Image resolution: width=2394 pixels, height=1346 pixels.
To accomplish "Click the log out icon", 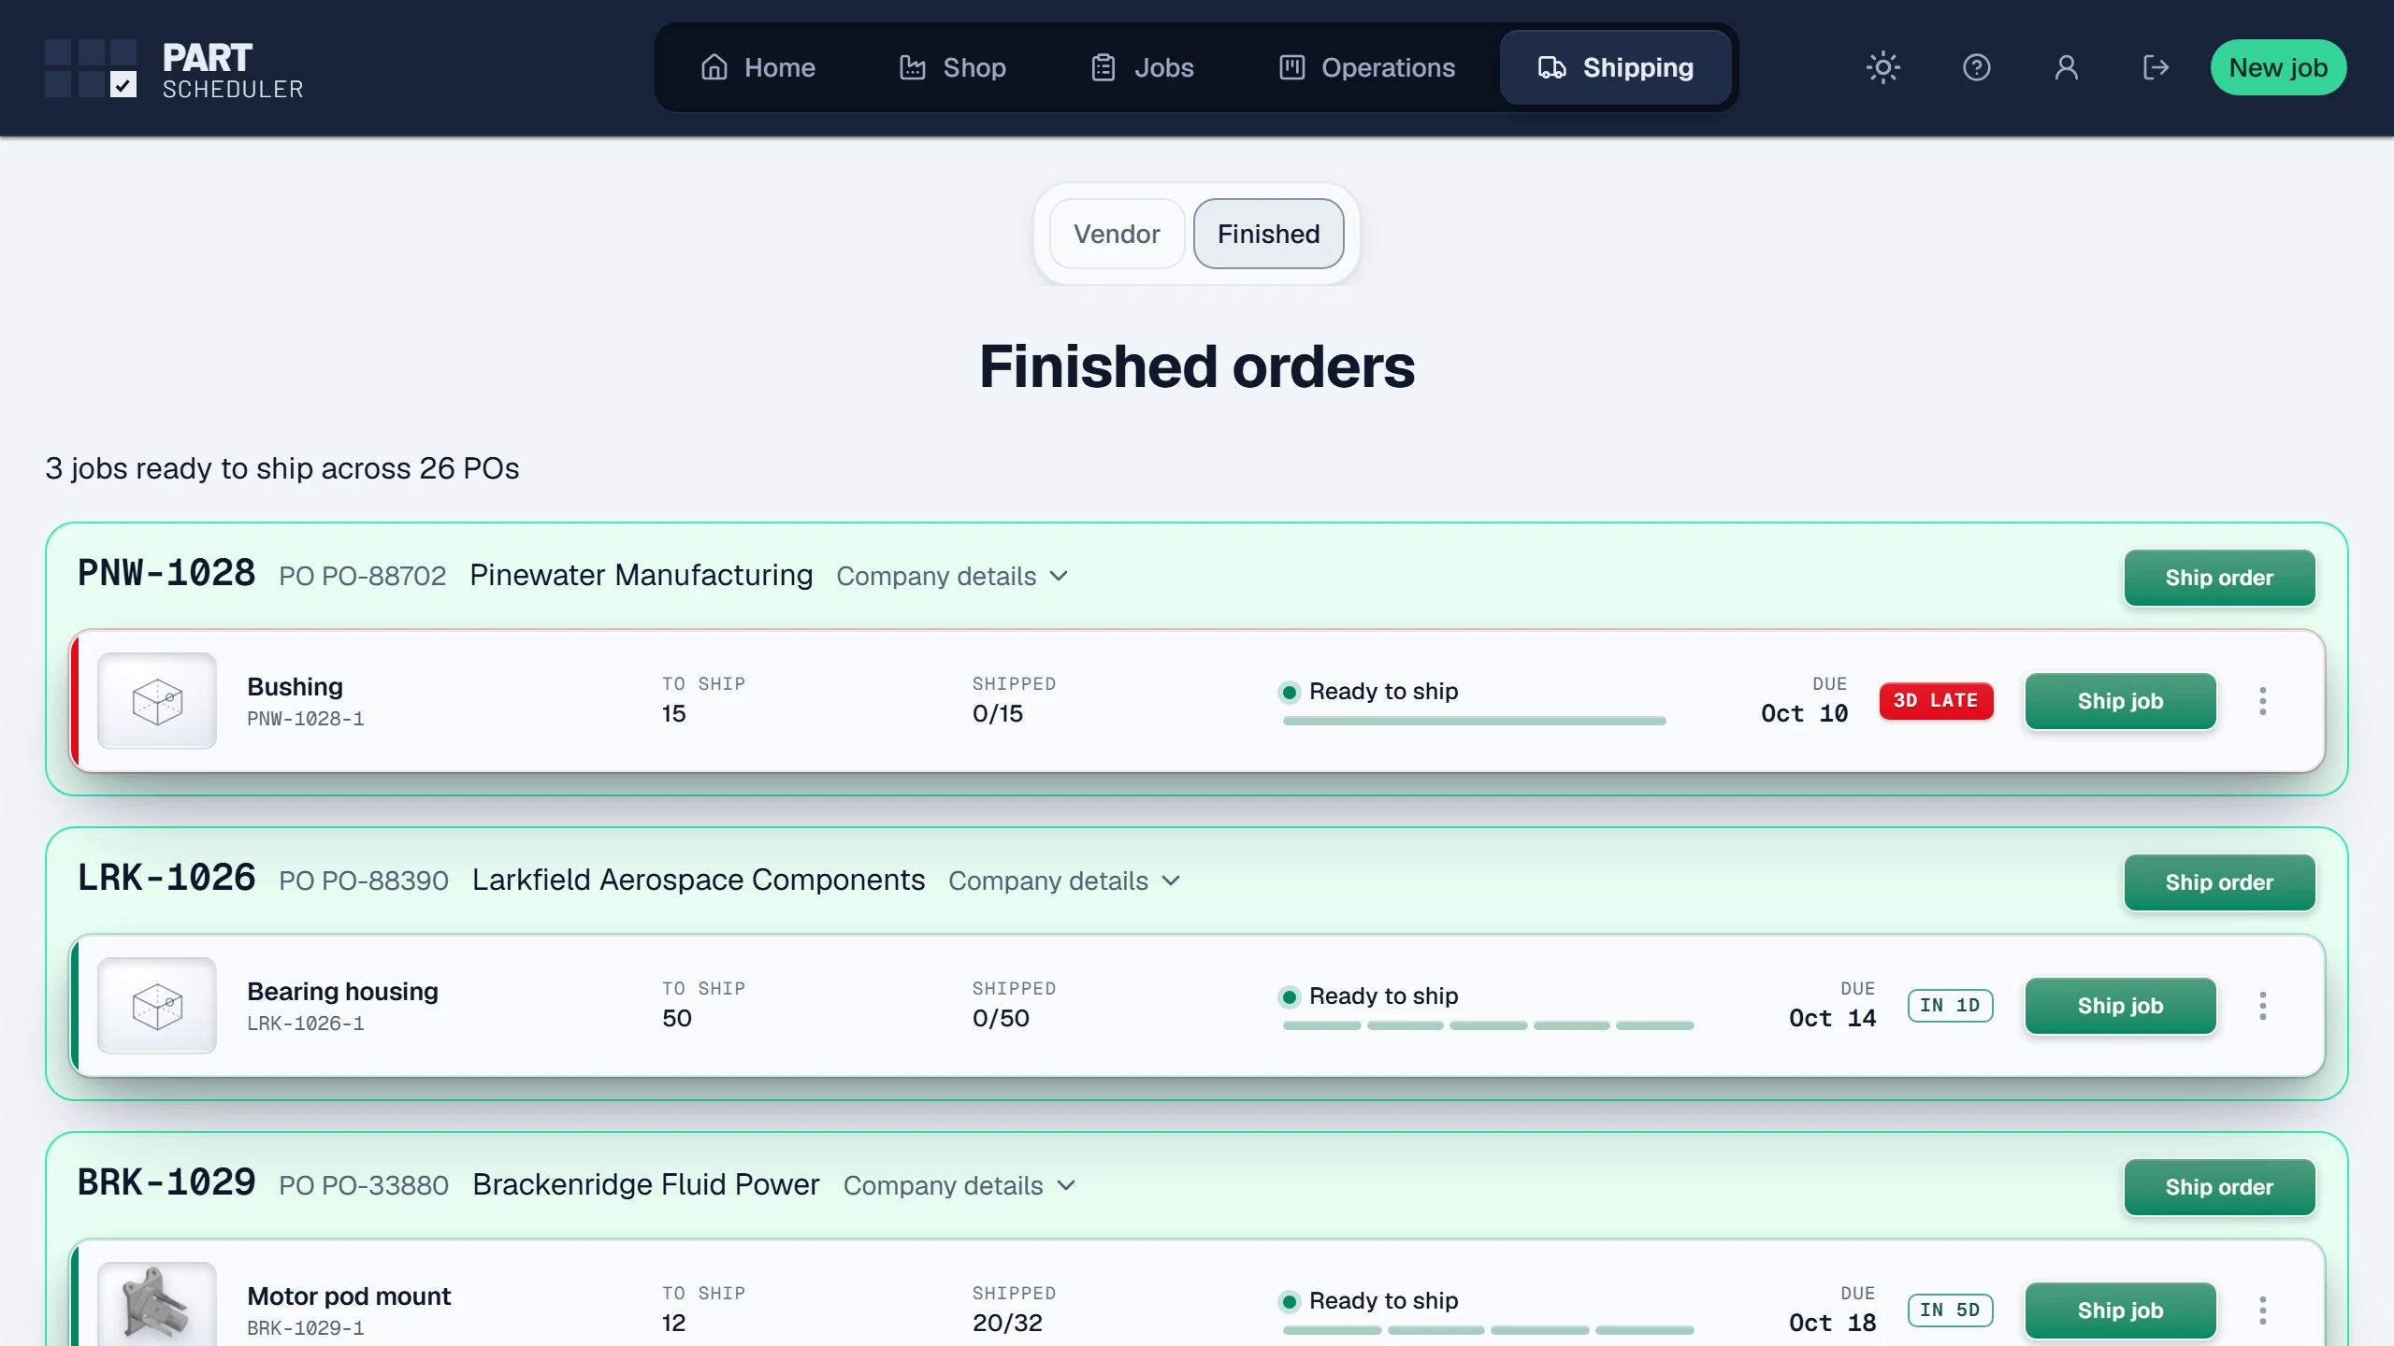I will click(2156, 67).
